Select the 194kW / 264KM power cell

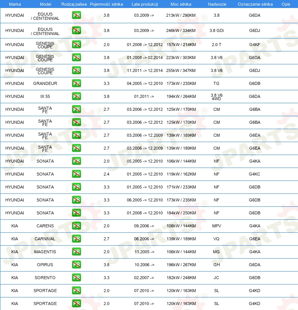(x=181, y=96)
